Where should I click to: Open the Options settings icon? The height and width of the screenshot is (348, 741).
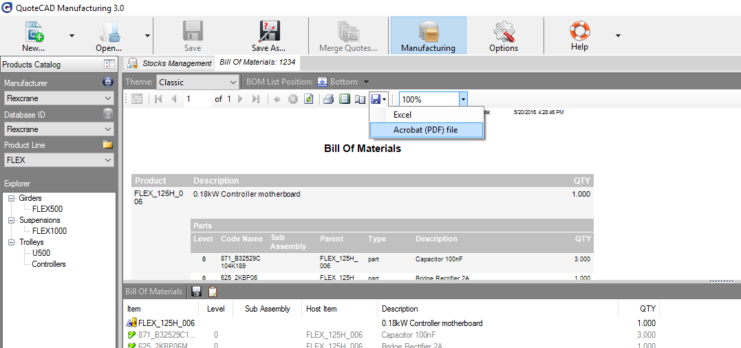[x=504, y=36]
